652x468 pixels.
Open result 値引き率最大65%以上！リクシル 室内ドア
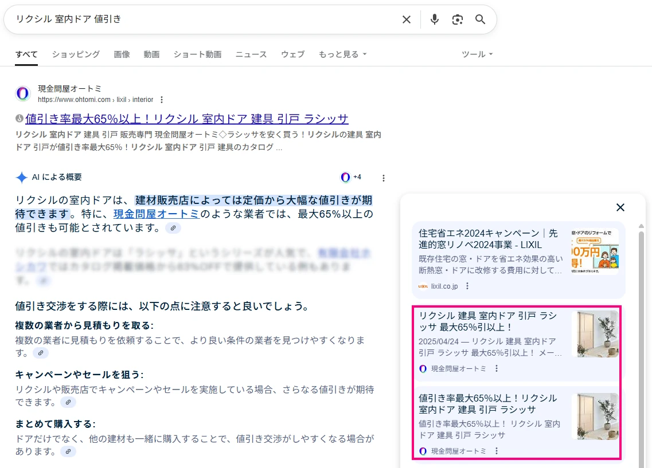[x=187, y=119]
